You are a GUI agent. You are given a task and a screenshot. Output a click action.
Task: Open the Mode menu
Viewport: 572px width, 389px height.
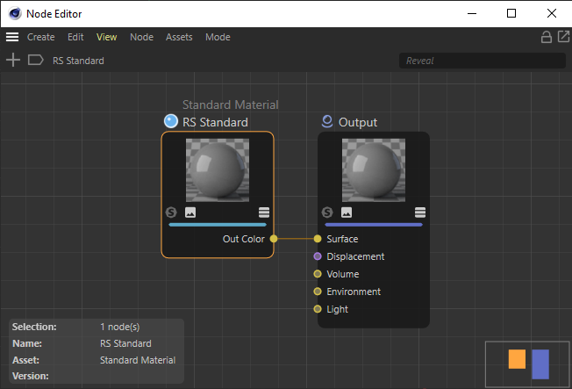coord(218,37)
